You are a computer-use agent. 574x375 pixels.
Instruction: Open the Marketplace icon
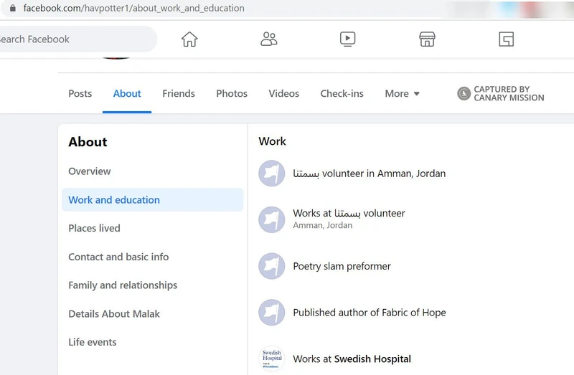coord(427,39)
